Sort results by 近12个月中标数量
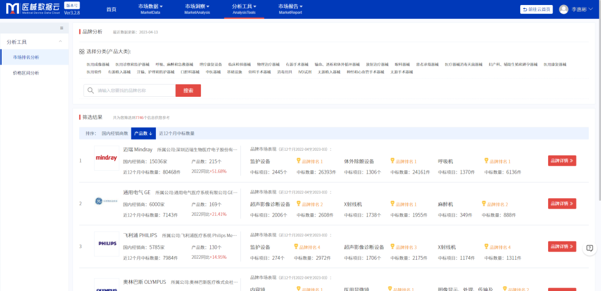This screenshot has height=291, width=601. pos(177,134)
